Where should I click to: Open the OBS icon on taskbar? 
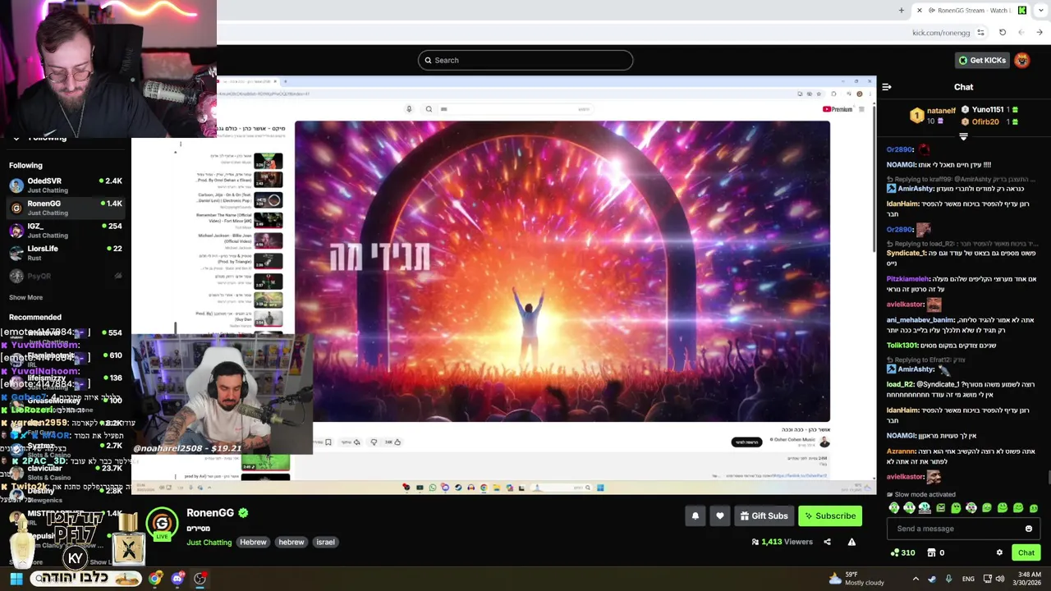200,579
